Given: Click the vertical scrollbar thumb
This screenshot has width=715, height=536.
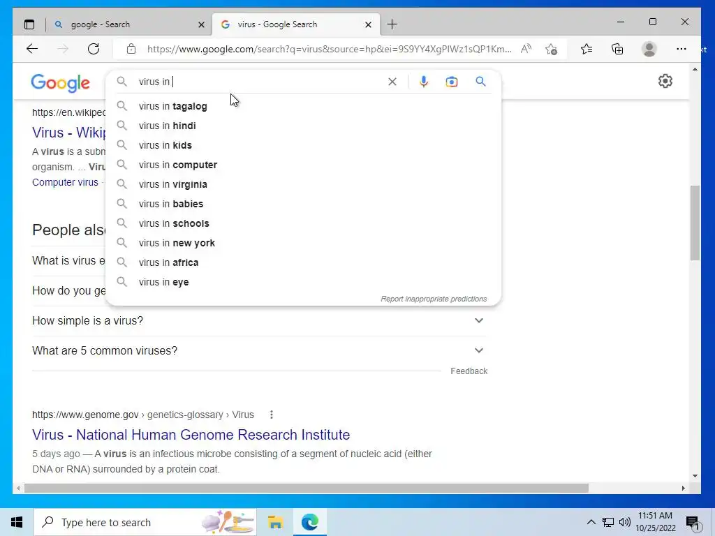Looking at the screenshot, I should (695, 223).
